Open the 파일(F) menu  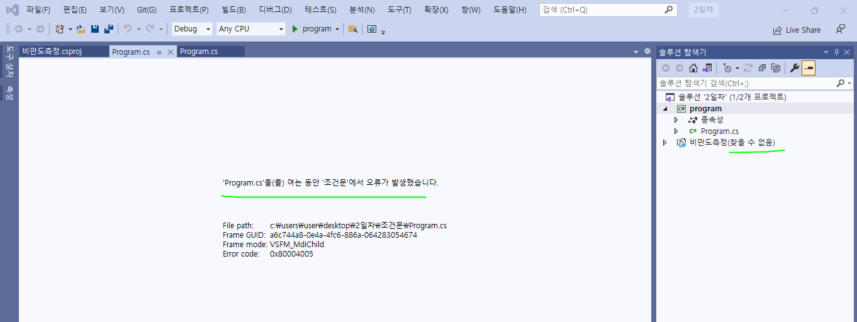click(x=38, y=10)
